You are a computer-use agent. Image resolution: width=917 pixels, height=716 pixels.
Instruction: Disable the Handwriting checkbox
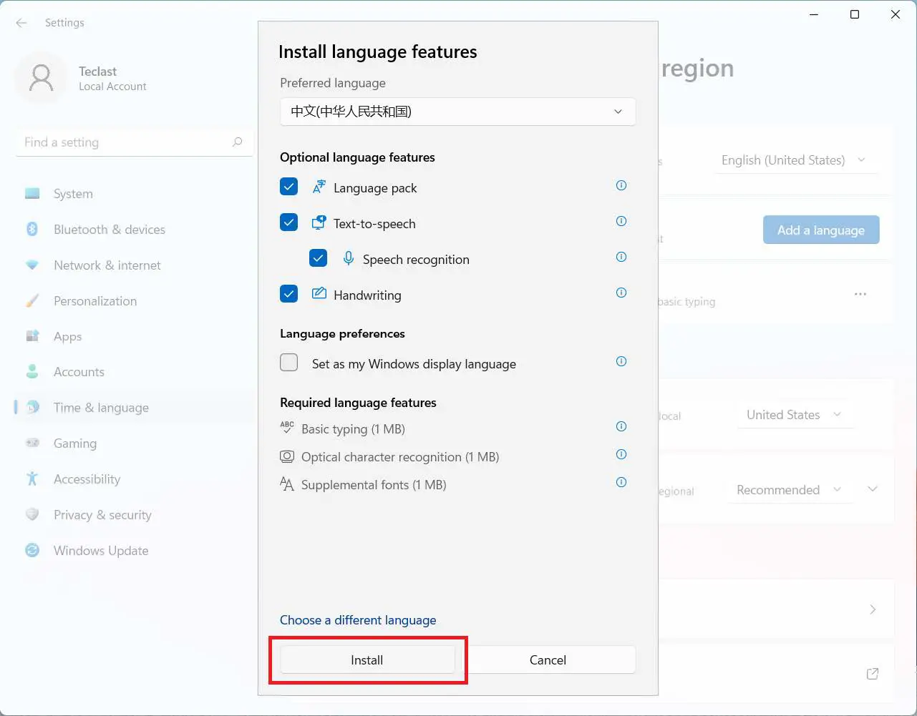tap(289, 294)
